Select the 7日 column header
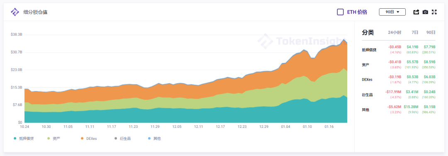The image size is (448, 156). (x=415, y=33)
